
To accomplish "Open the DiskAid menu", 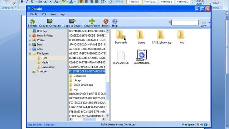I will [x=34, y=14].
